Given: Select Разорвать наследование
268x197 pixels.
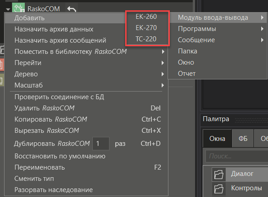Looking at the screenshot, I should (86, 190).
